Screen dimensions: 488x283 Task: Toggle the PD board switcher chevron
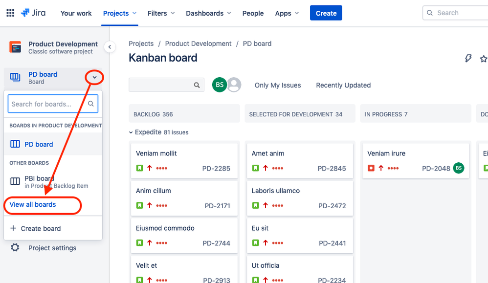pyautogui.click(x=94, y=77)
